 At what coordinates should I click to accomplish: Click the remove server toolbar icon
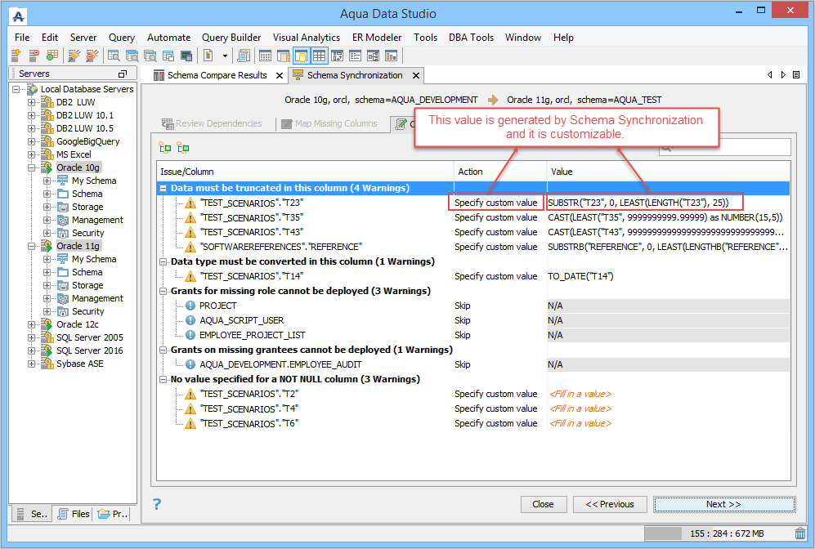[34, 56]
